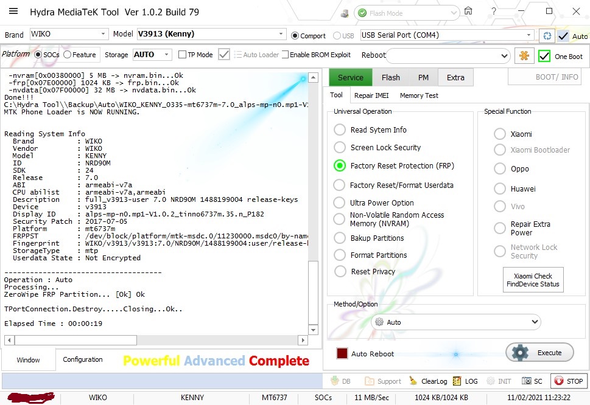The height and width of the screenshot is (405, 590).
Task: Click horizontal scrollbar left arrow
Action: tap(9, 341)
